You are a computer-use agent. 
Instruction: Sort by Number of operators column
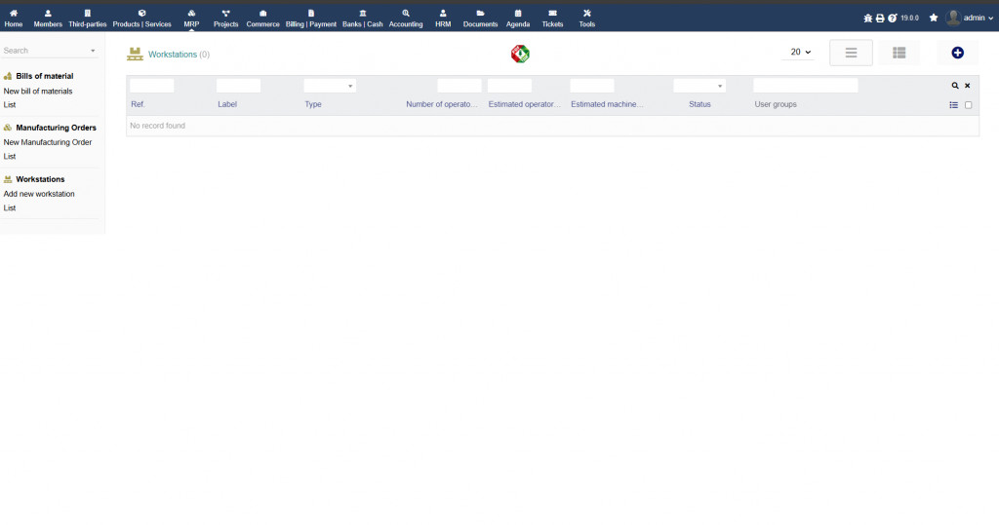442,104
